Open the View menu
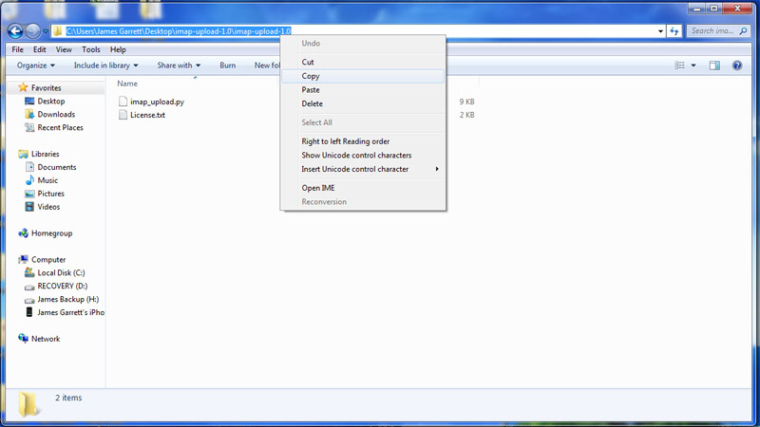Screen dimensions: 760x427 pos(64,49)
